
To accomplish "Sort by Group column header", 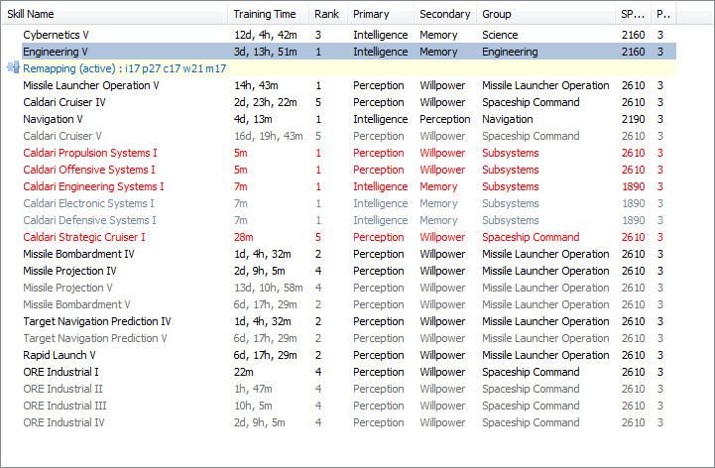I will [x=545, y=14].
